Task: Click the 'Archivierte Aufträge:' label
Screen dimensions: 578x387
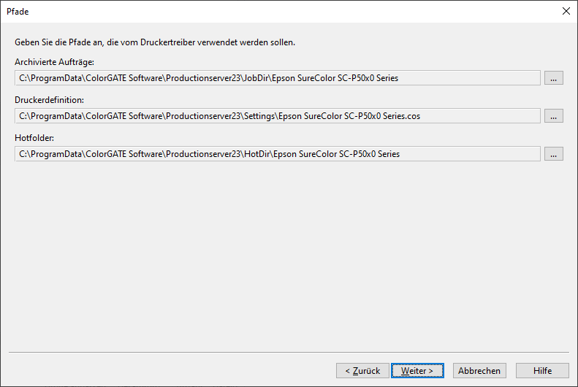Action: click(55, 61)
